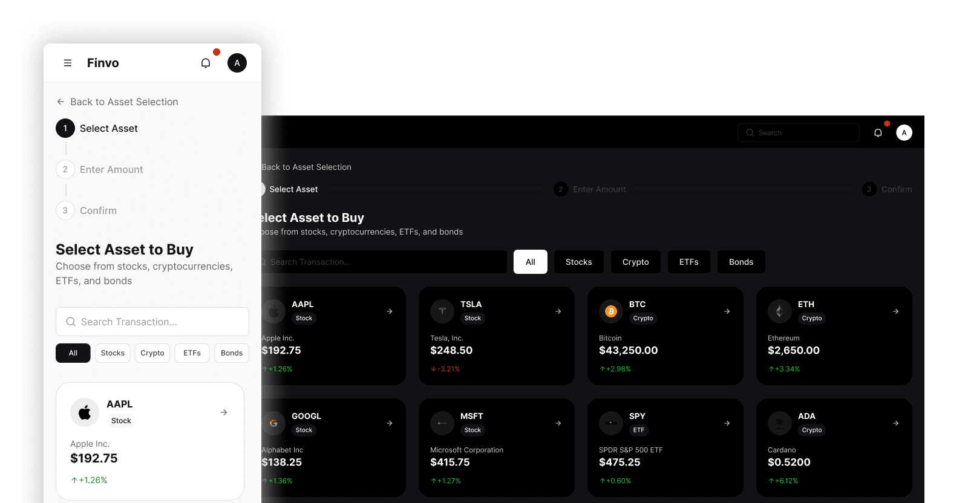The width and height of the screenshot is (968, 503).
Task: Click the Tesla logo on the TSLA card
Action: coord(442,311)
